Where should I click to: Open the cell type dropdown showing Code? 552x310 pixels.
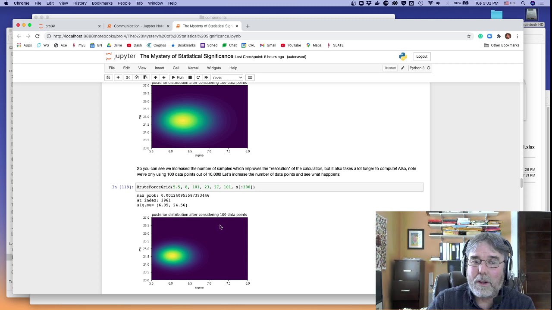pyautogui.click(x=227, y=77)
